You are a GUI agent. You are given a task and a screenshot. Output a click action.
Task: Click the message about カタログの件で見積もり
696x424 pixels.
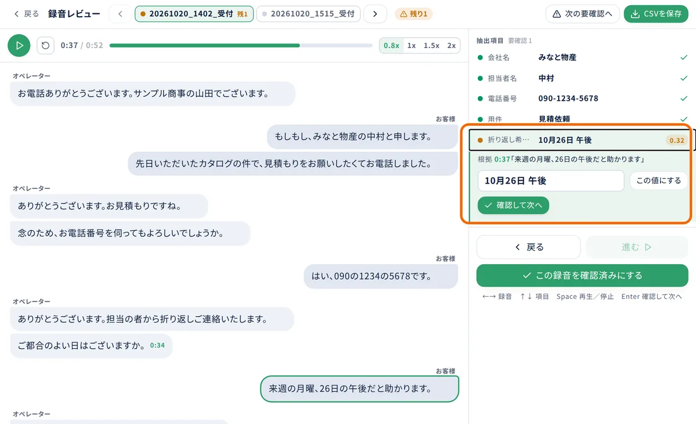(293, 164)
